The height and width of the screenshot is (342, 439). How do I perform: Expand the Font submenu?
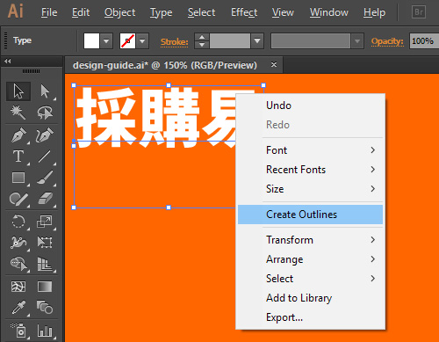pos(310,150)
